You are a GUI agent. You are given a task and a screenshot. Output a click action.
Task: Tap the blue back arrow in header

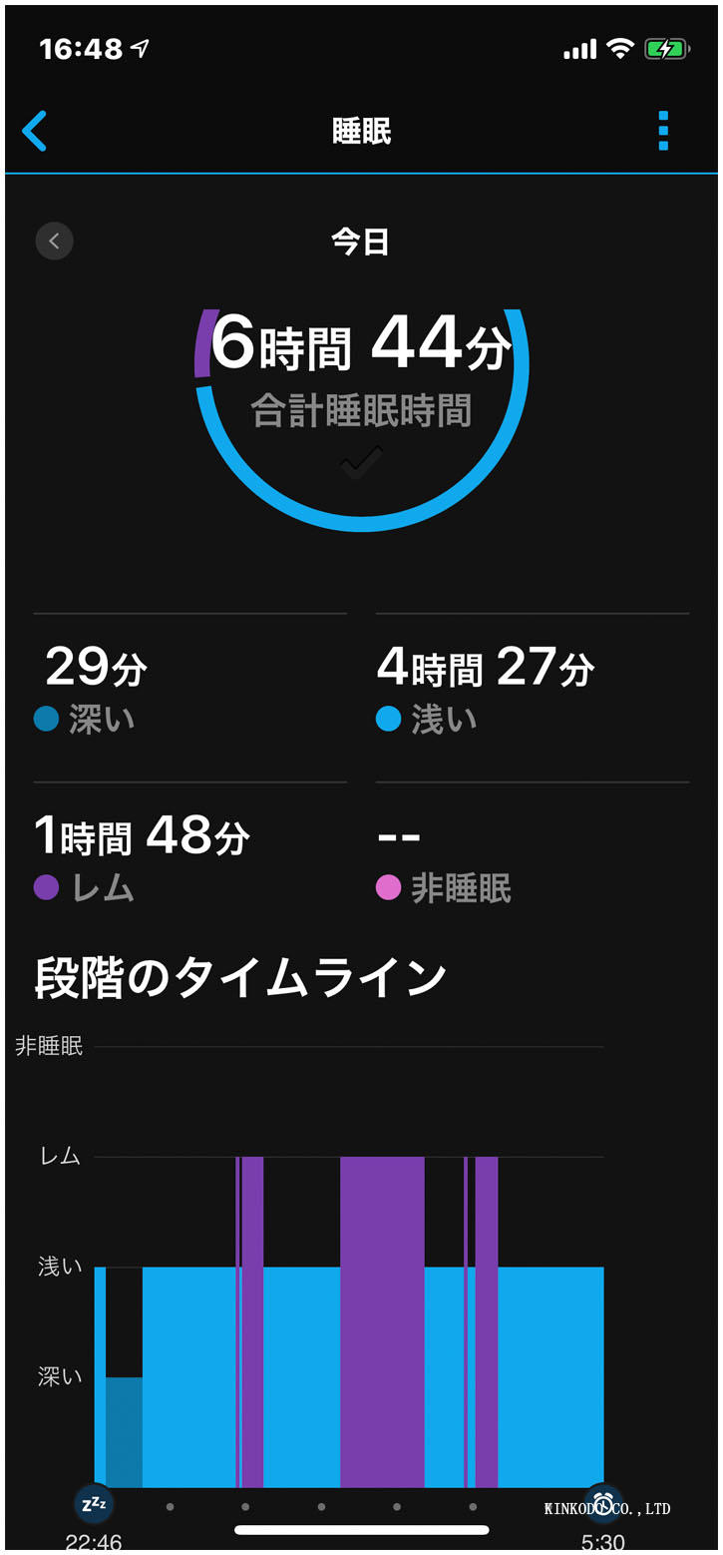tap(35, 131)
